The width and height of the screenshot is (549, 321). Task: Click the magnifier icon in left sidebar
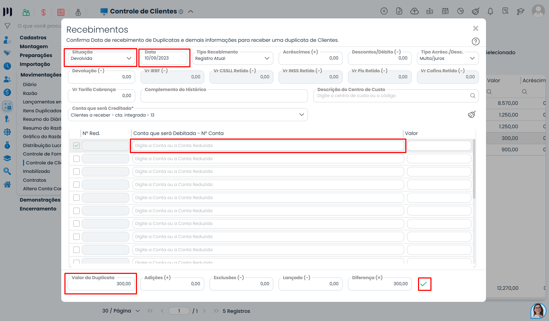pyautogui.click(x=7, y=171)
